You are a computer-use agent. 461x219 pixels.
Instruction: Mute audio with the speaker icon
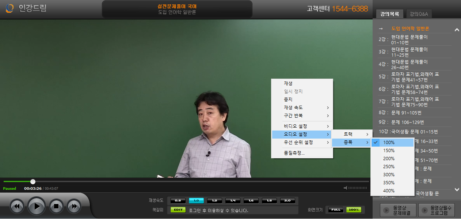345,188
